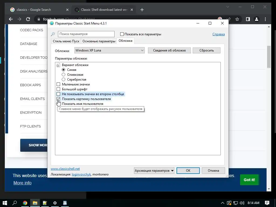Click the network icon in system tray
This screenshot has width=276, height=207.
pos(236,203)
